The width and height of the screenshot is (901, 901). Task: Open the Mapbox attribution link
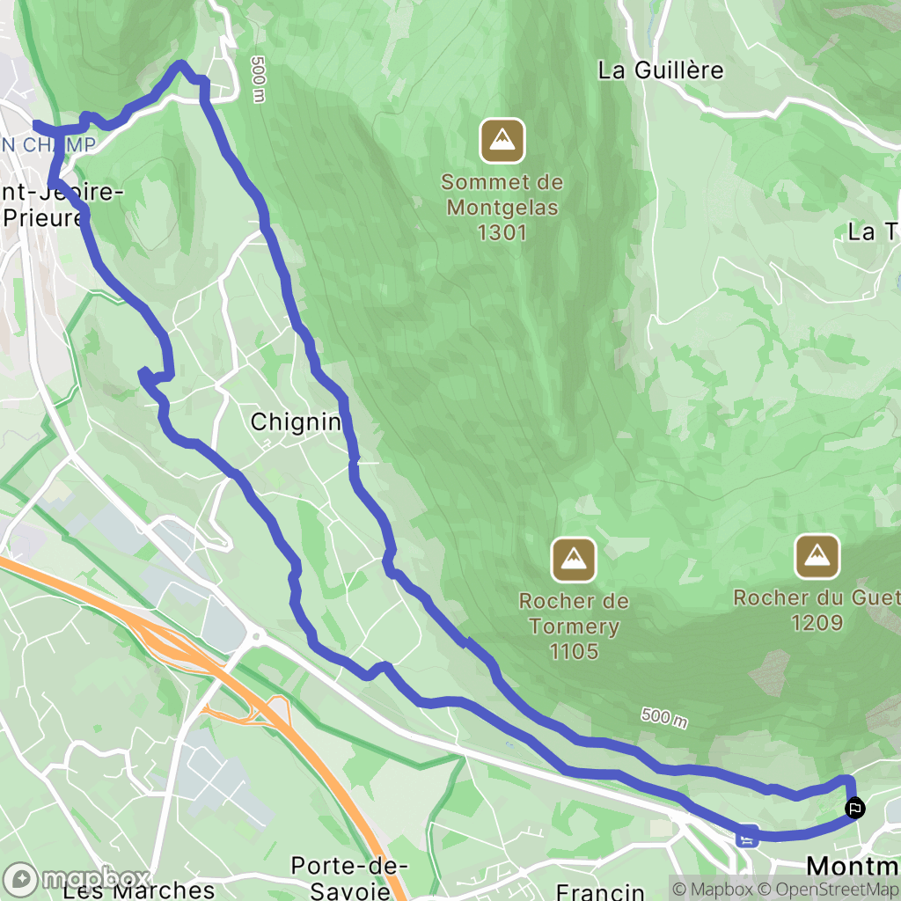(713, 889)
